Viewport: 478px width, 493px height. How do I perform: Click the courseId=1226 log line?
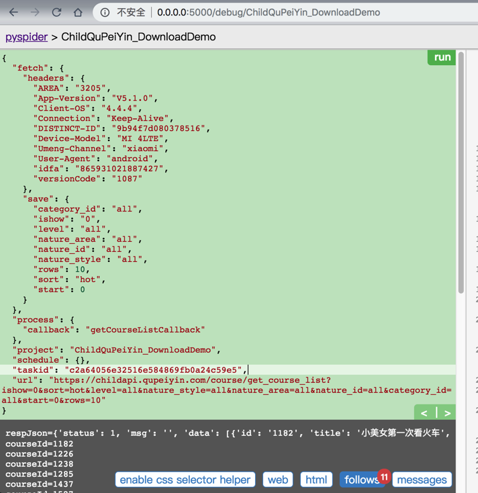coord(40,453)
